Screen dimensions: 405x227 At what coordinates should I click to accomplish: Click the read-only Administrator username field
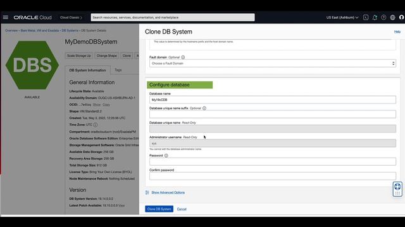[273, 143]
